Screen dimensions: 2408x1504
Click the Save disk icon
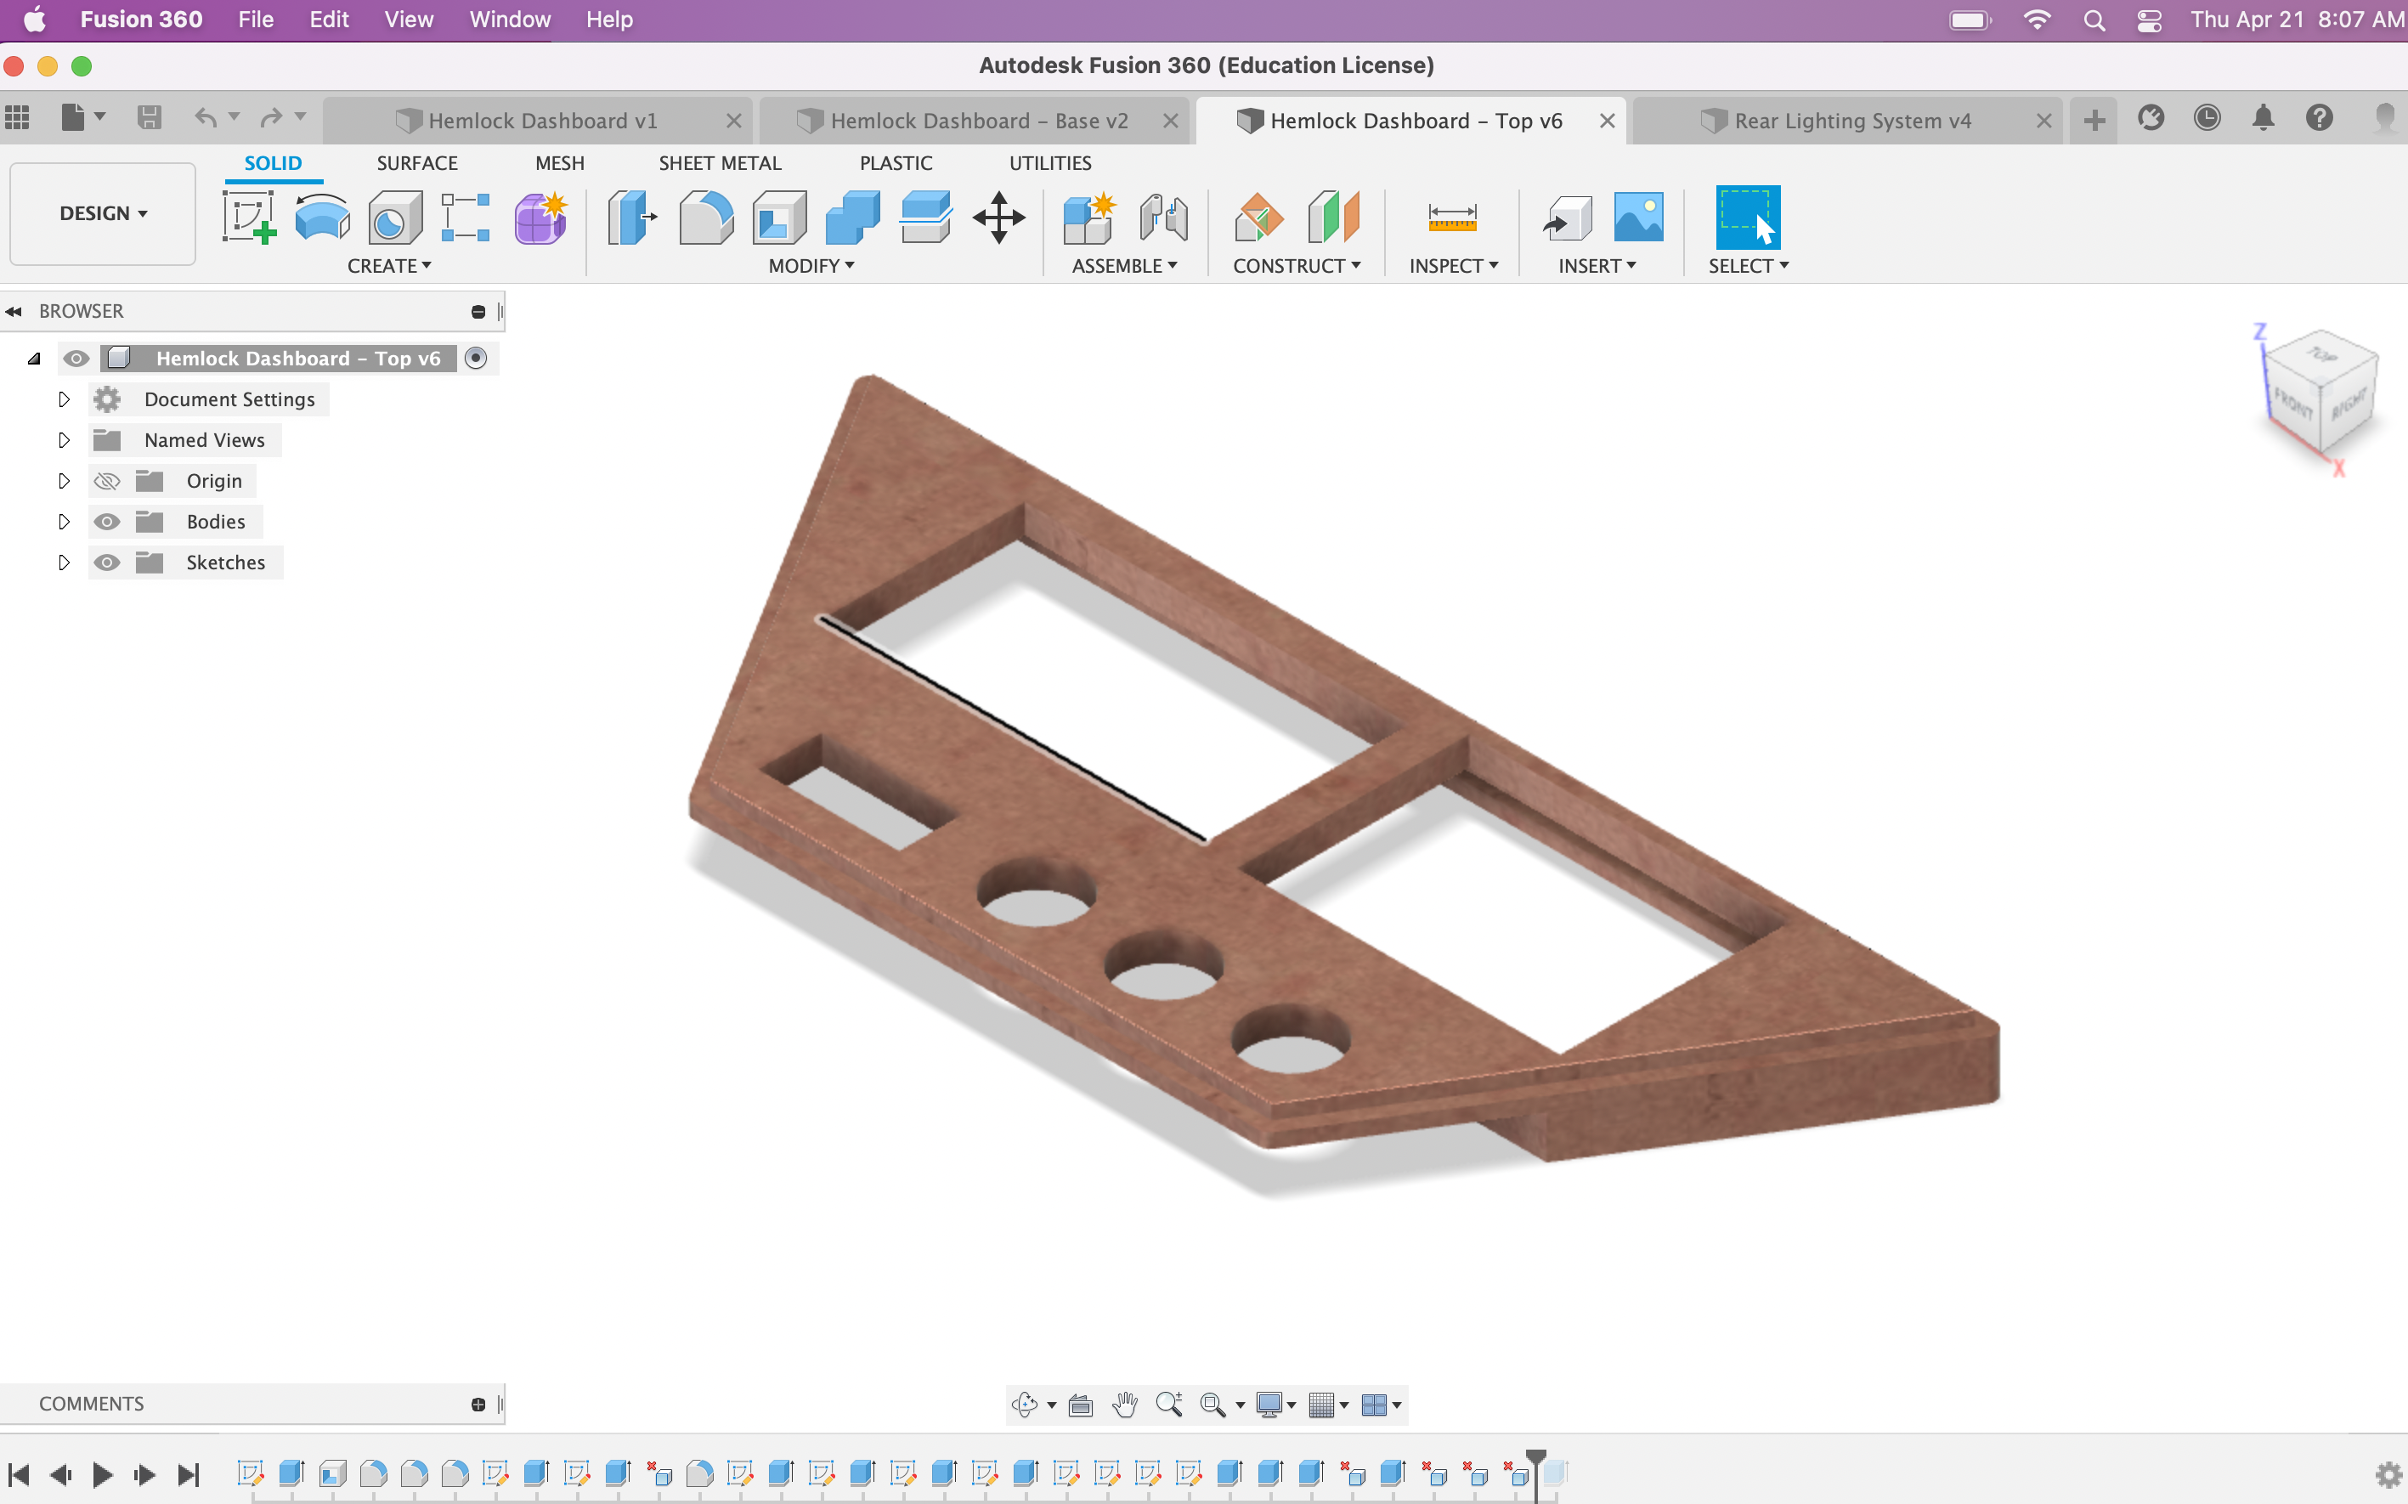tap(150, 118)
